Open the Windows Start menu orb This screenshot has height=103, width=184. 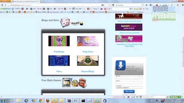[3, 101]
